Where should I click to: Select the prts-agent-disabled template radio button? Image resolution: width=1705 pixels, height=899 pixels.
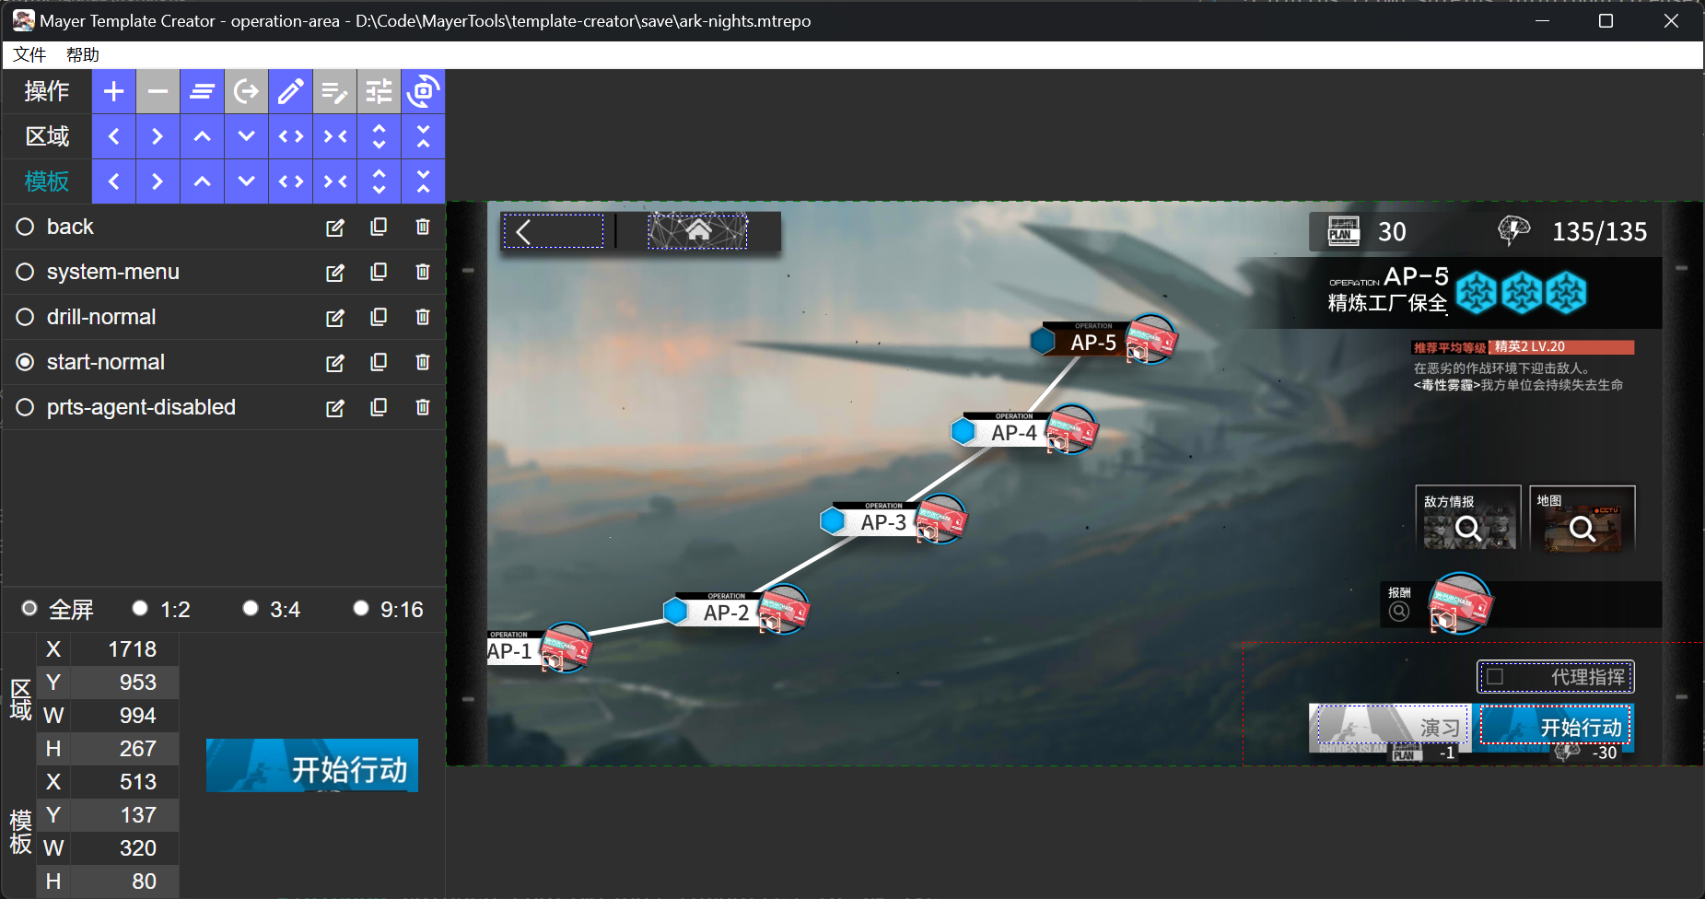25,407
